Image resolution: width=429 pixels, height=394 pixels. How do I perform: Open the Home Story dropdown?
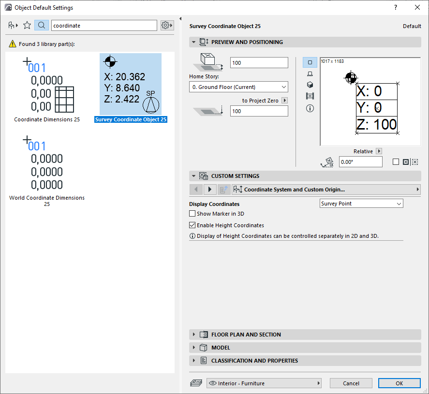pyautogui.click(x=238, y=87)
